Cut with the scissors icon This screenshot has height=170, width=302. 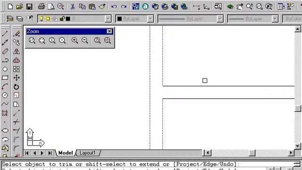73,7
